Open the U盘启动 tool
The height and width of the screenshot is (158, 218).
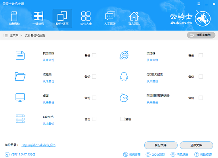pos(14,18)
